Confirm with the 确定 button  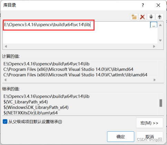point(120,137)
